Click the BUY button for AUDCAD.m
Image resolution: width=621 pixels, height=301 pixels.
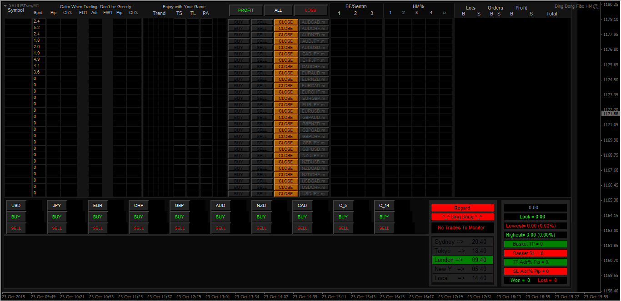pyautogui.click(x=239, y=22)
